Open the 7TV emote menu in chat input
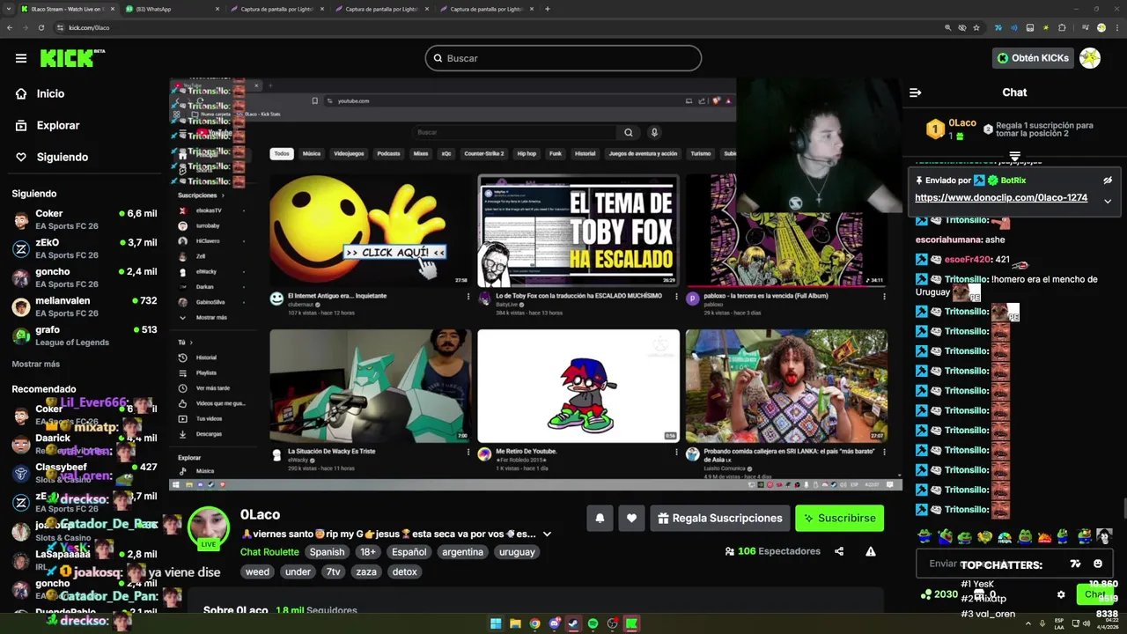 (x=1075, y=564)
